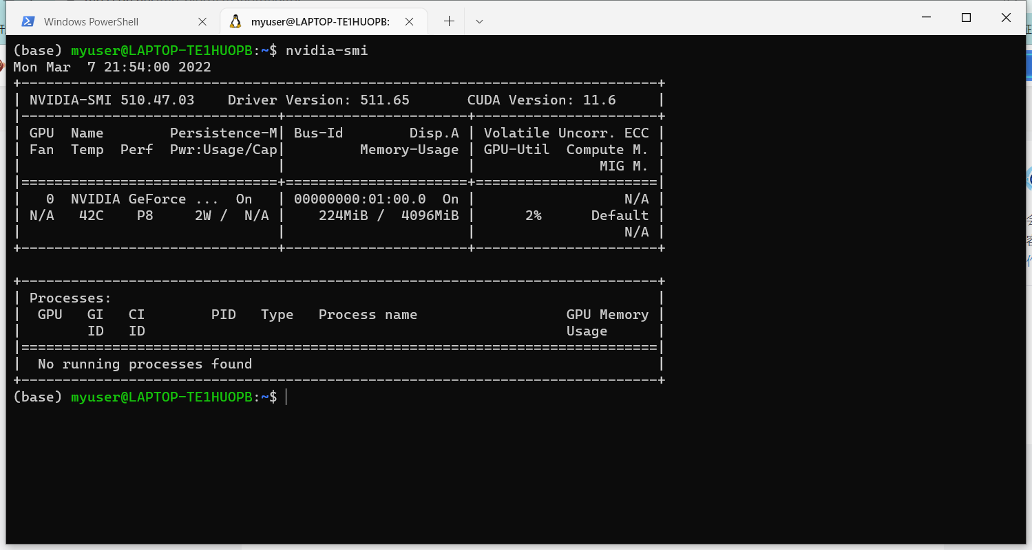The image size is (1032, 550).
Task: Open a new terminal tab
Action: [449, 21]
